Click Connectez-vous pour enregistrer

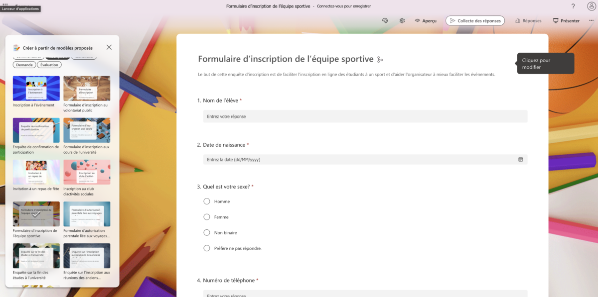tap(345, 6)
